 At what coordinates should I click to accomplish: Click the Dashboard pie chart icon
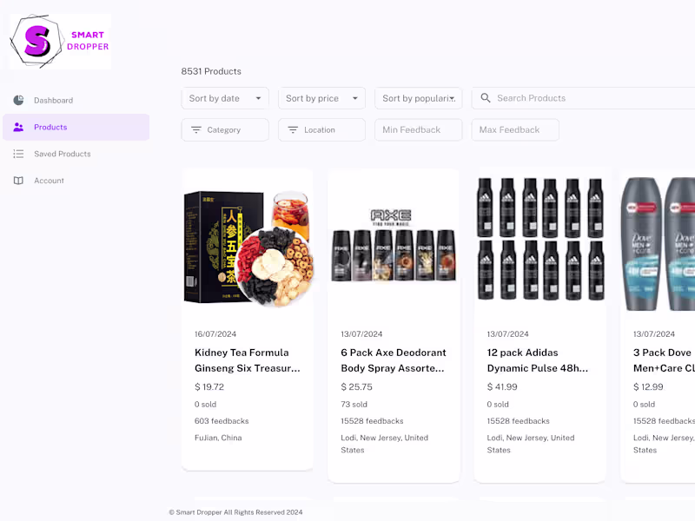click(x=18, y=101)
